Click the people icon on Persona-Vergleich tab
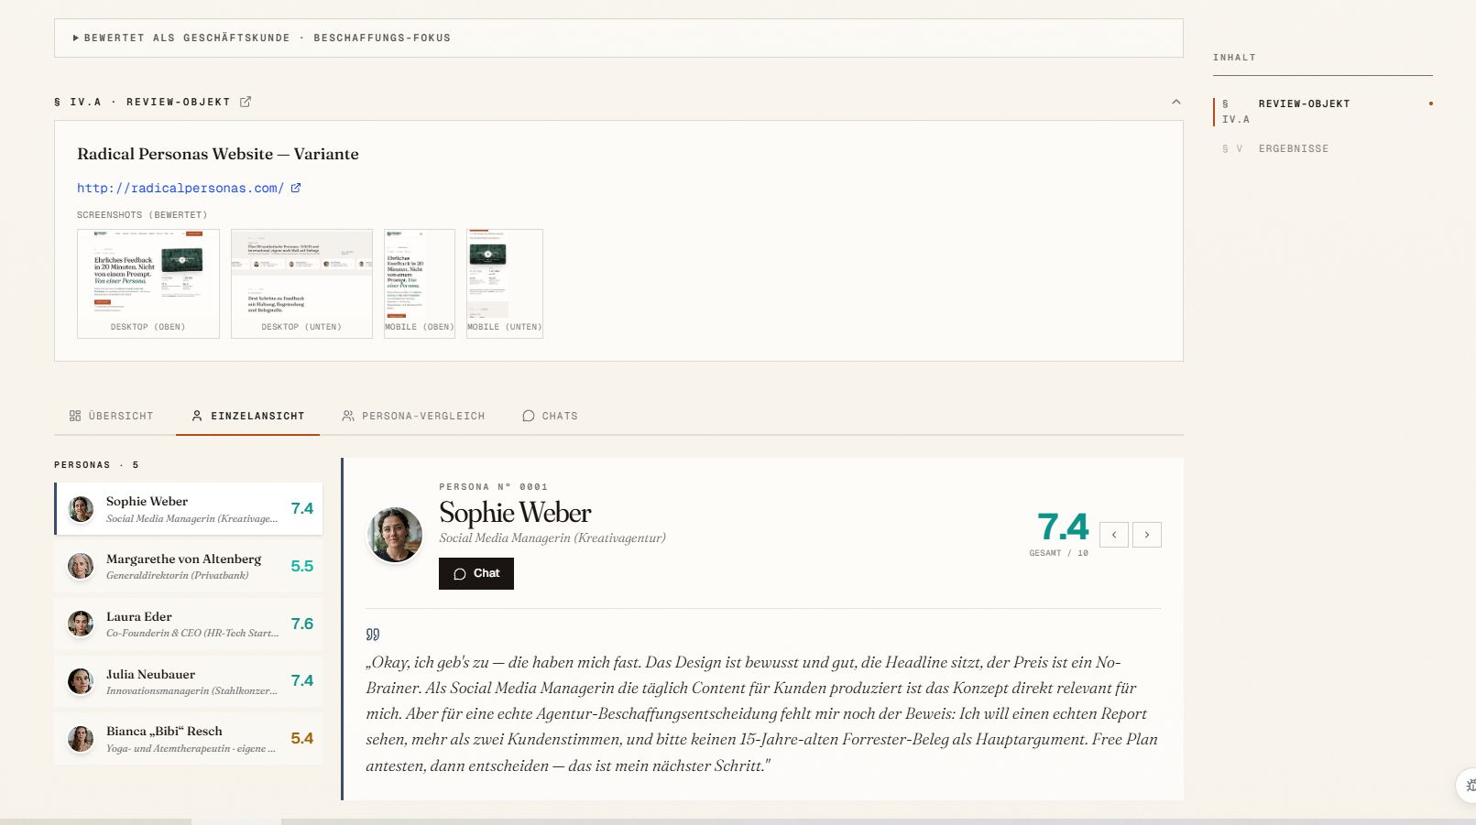The image size is (1476, 825). click(x=348, y=416)
